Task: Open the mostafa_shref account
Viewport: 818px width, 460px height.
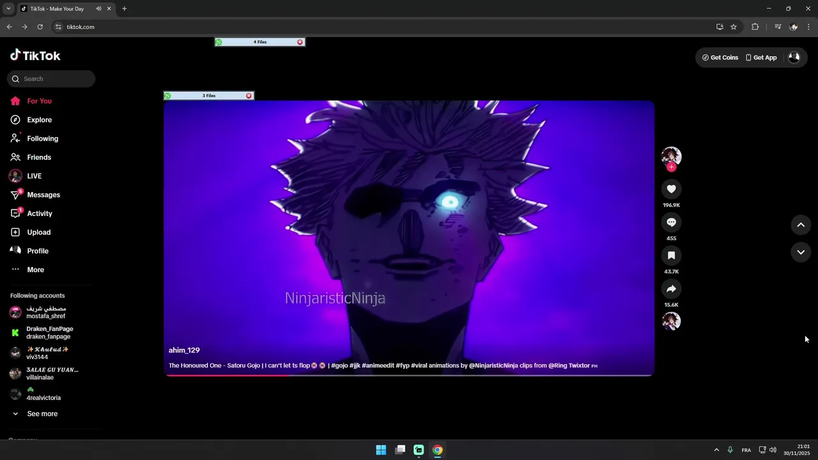Action: (x=45, y=312)
